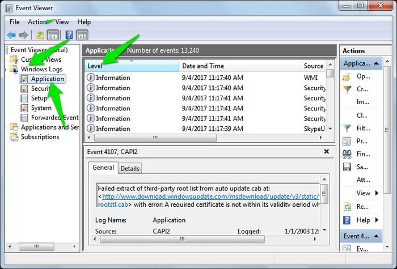Click the event list scroll down arrow
397x269 pixels.
(330, 129)
